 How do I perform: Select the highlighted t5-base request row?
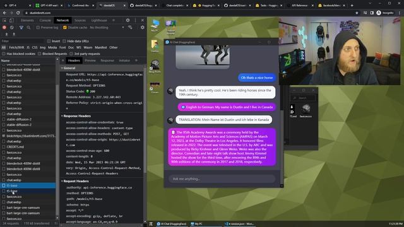pos(28,185)
